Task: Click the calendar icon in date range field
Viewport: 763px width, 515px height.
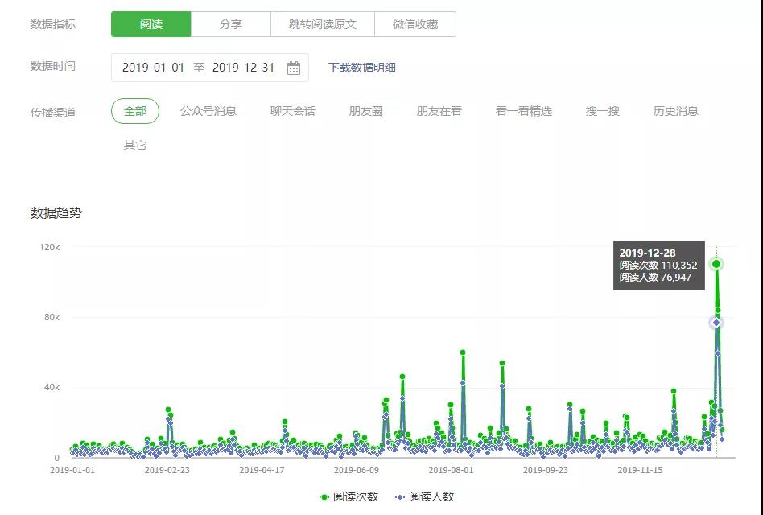Action: click(x=294, y=68)
